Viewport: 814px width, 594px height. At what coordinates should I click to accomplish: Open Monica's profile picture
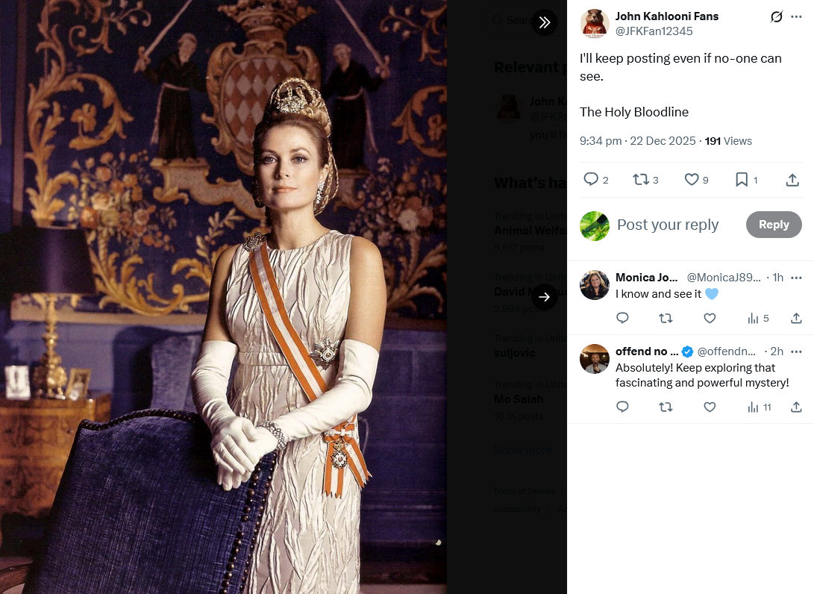595,285
